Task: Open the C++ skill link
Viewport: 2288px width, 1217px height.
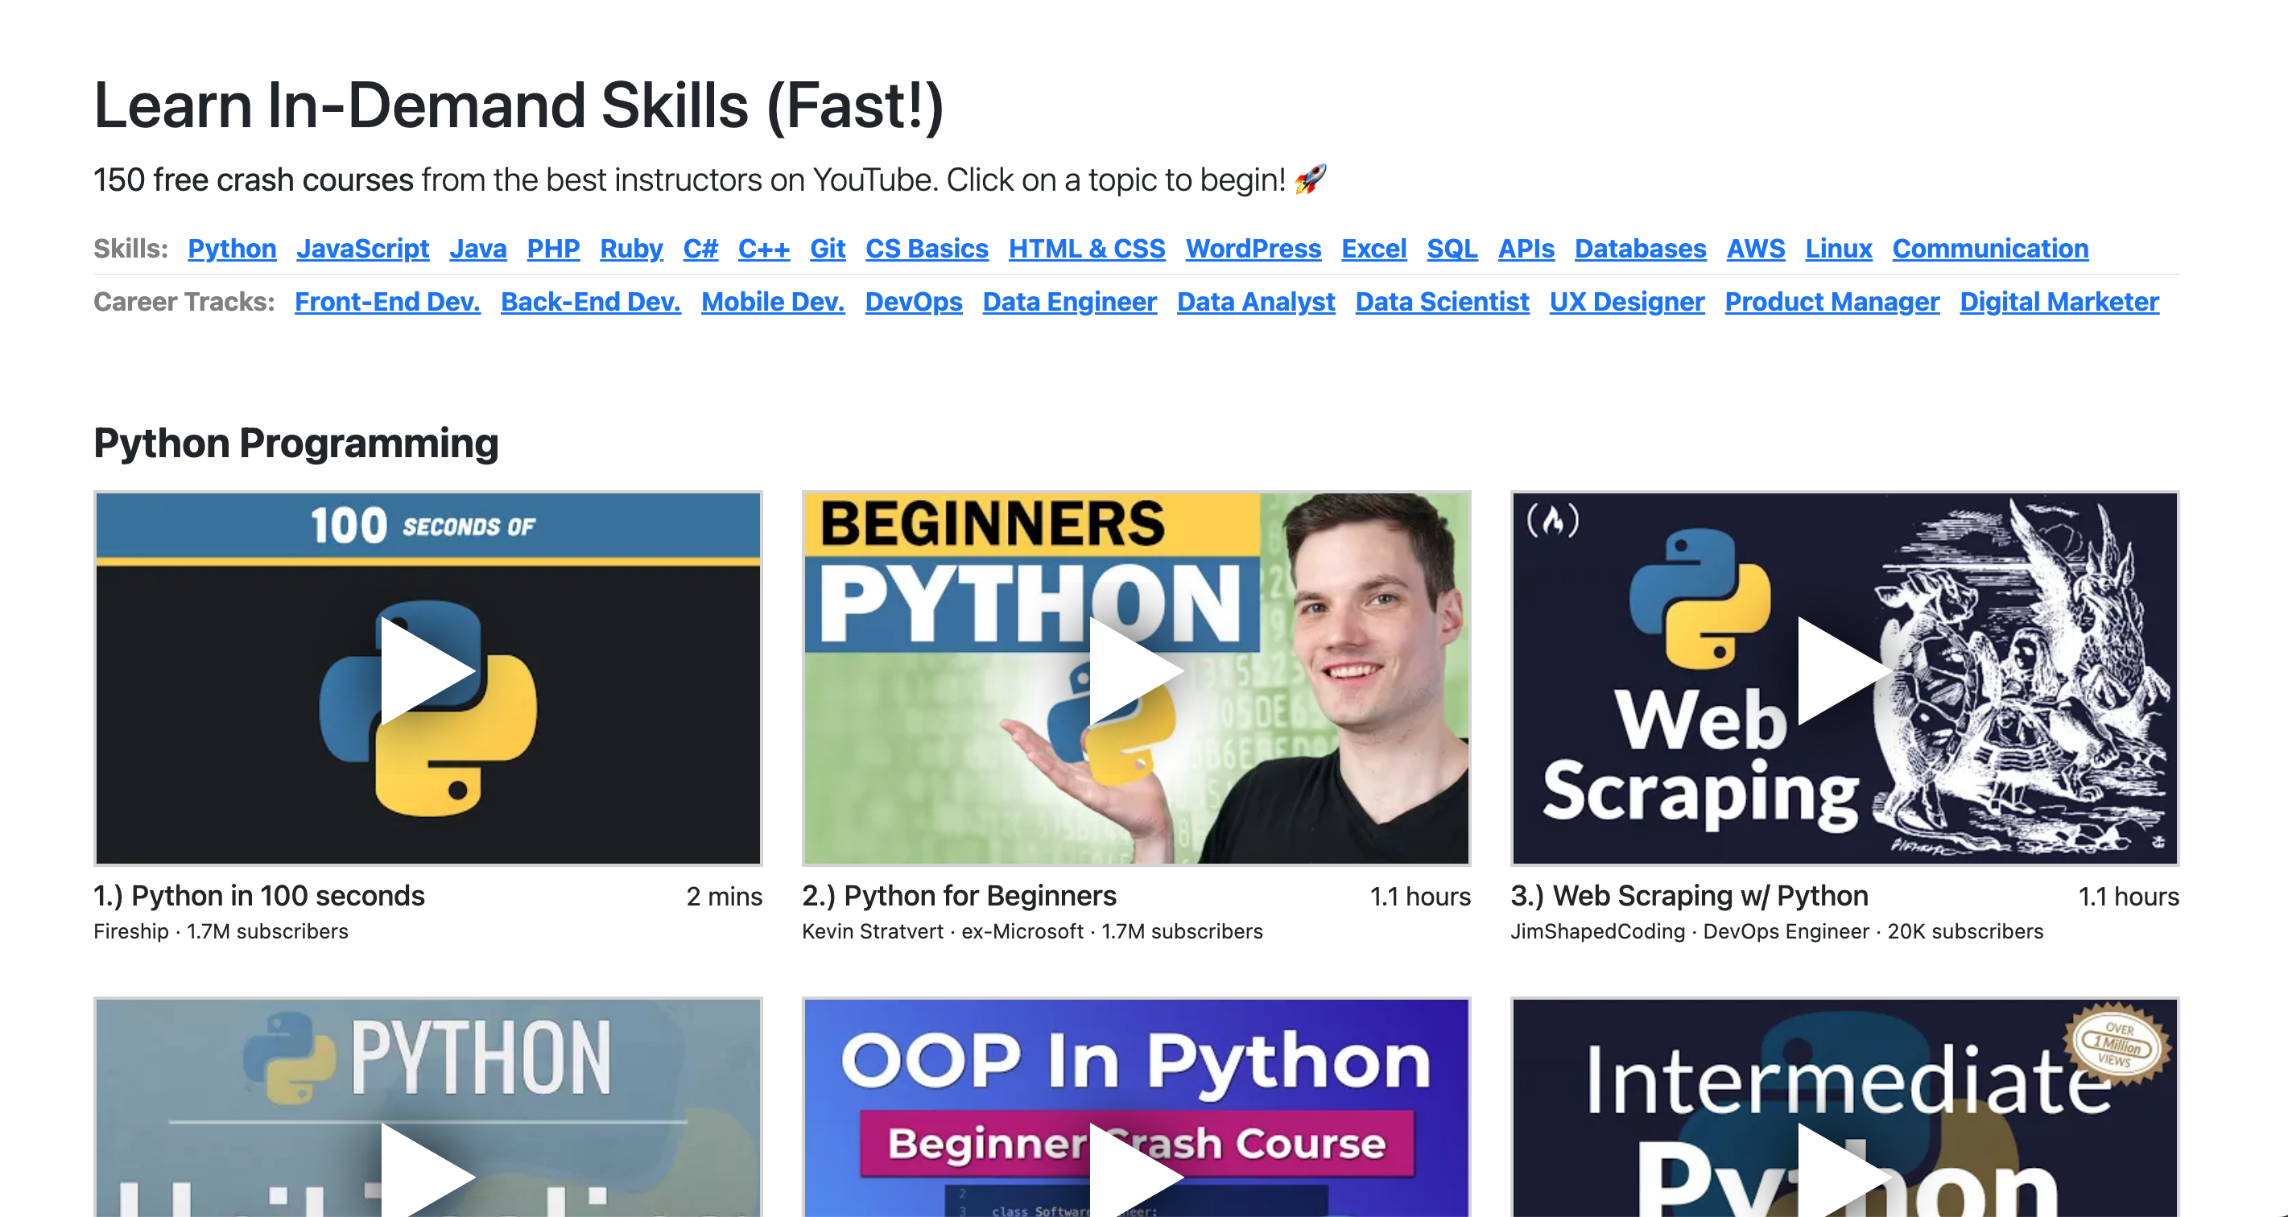Action: coord(764,249)
